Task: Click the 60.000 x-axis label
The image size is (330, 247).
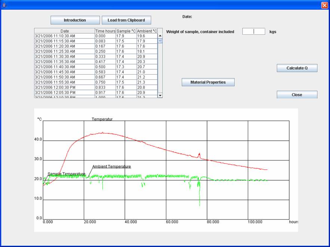Action: (x=172, y=222)
